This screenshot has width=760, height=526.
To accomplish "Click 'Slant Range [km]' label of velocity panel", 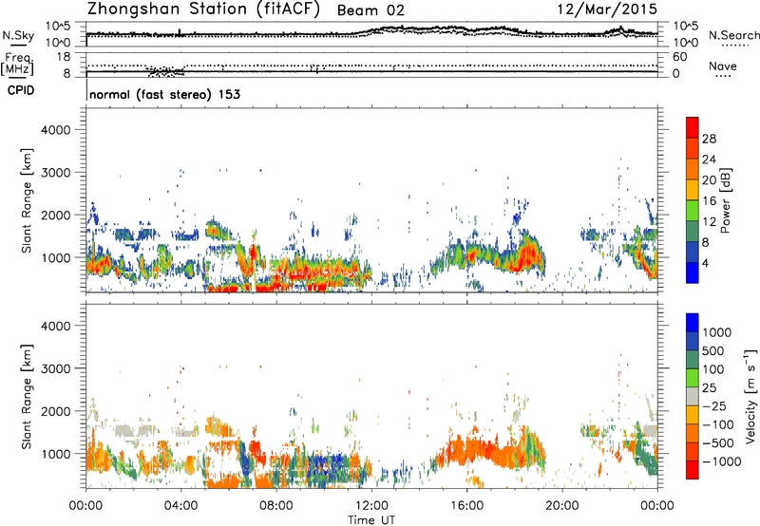I will tap(27, 397).
